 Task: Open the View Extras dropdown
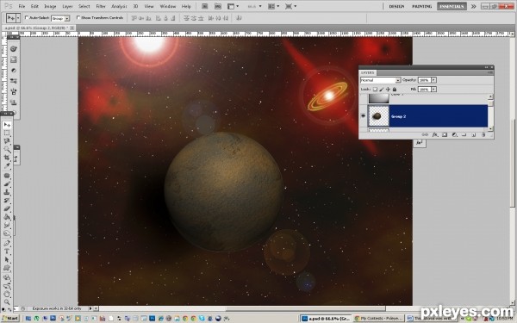(x=234, y=6)
